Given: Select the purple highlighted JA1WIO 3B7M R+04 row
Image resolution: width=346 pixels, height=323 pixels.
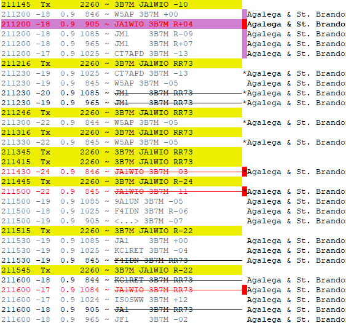Looking at the screenshot, I should [x=122, y=24].
